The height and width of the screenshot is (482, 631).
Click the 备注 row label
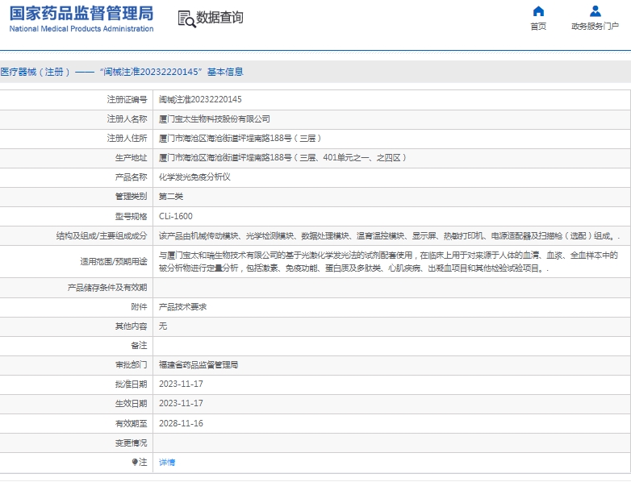pyautogui.click(x=140, y=345)
